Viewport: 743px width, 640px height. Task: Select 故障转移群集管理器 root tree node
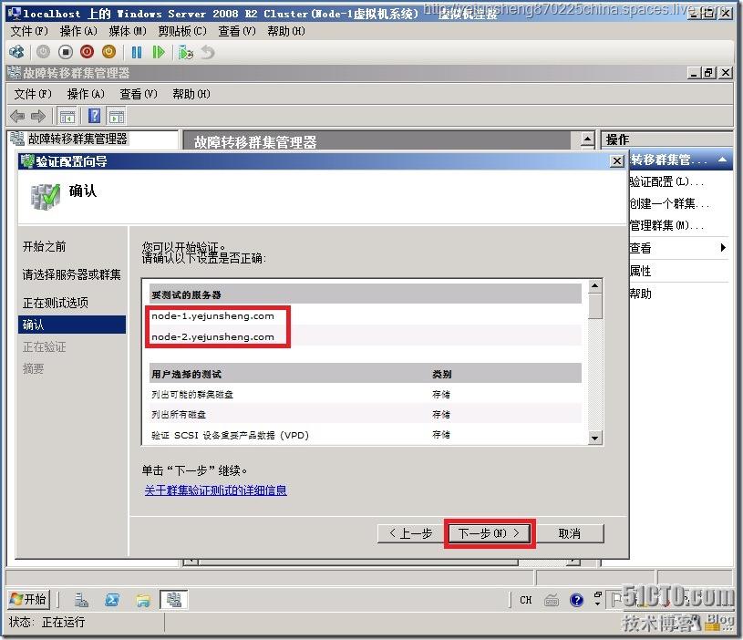coord(77,139)
